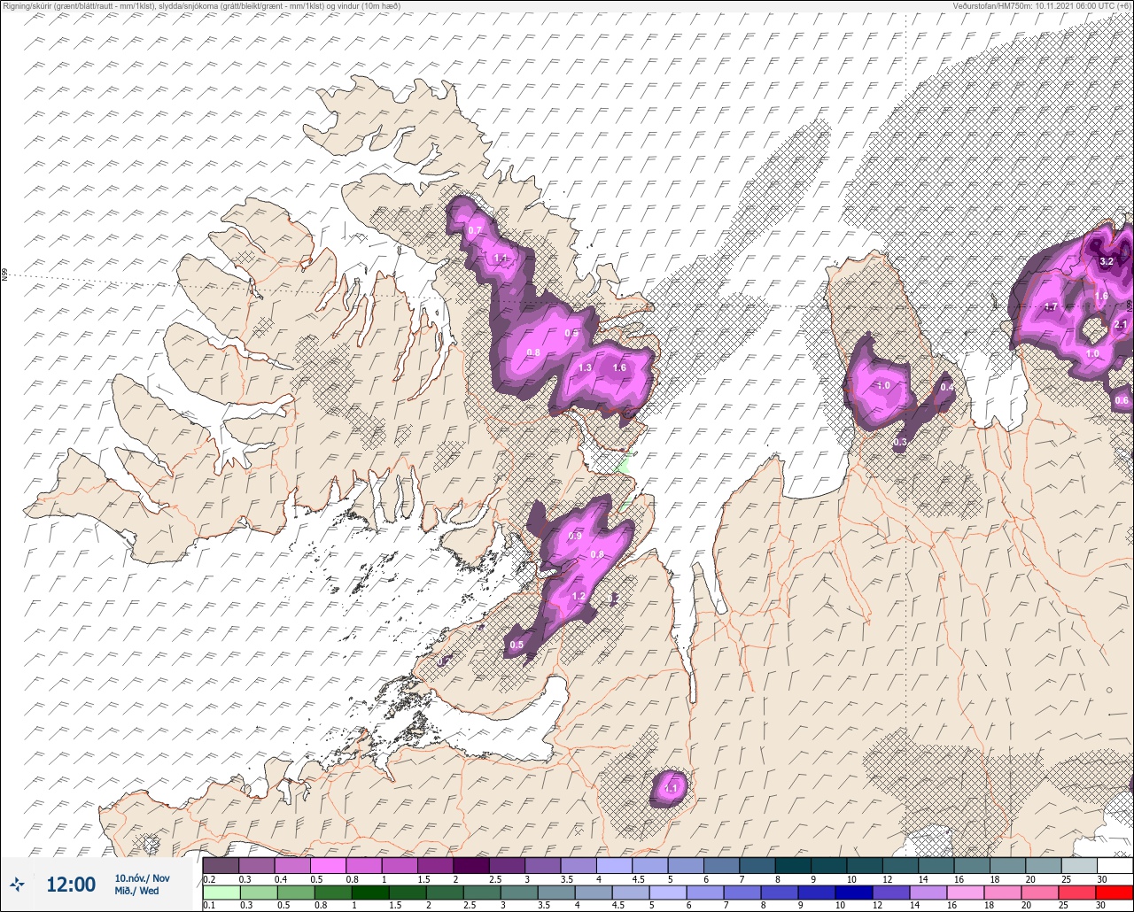Click upper legend swatch labeled 0.2
Image resolution: width=1134 pixels, height=912 pixels.
coord(221,865)
